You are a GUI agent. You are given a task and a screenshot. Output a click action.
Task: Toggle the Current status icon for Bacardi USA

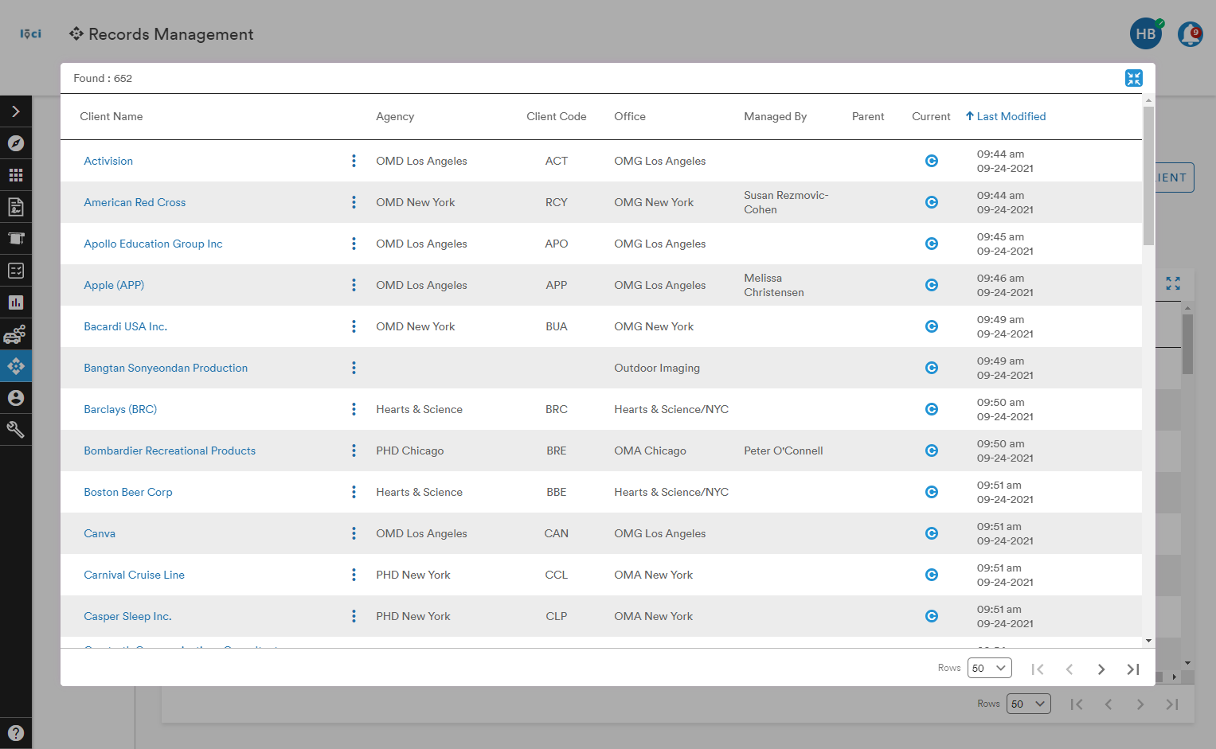[x=932, y=326]
